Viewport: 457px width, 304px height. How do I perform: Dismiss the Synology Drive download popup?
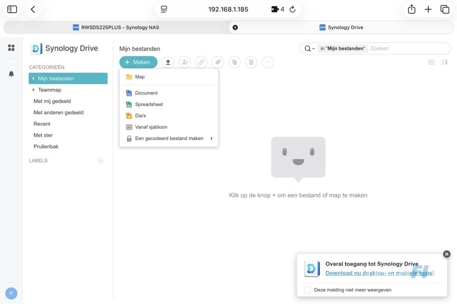coord(447,254)
